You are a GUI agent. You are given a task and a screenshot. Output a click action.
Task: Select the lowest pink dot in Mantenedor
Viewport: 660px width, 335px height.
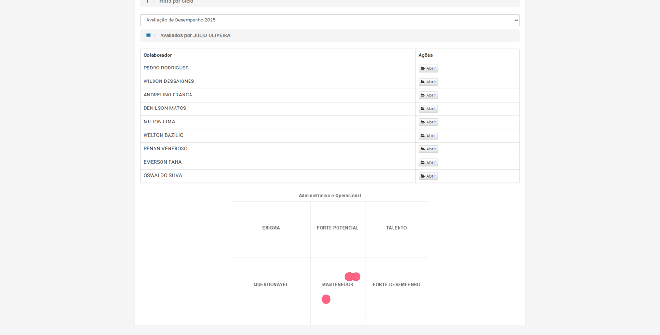[x=326, y=299]
